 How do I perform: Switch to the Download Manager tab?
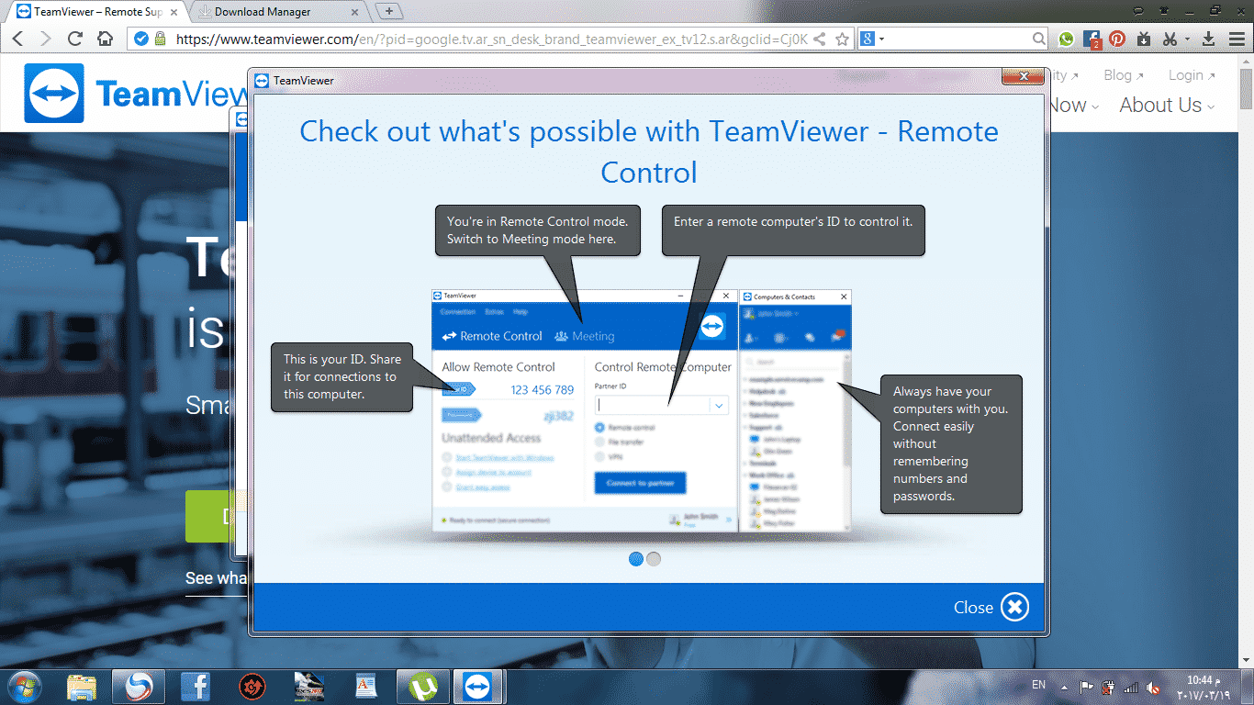[275, 12]
